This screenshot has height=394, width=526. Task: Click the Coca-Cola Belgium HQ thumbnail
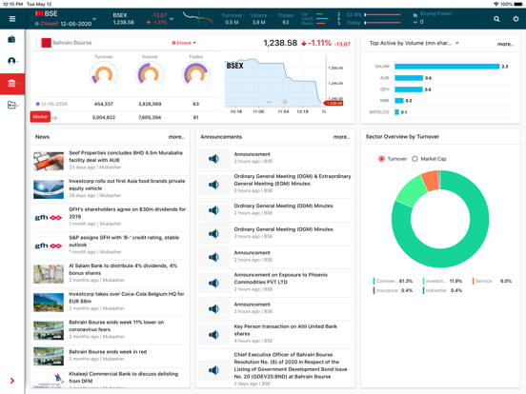(x=49, y=303)
